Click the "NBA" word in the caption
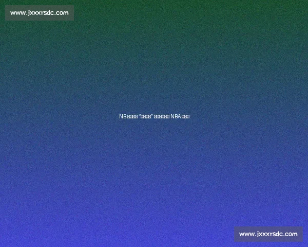The image size is (308, 247). [176, 116]
